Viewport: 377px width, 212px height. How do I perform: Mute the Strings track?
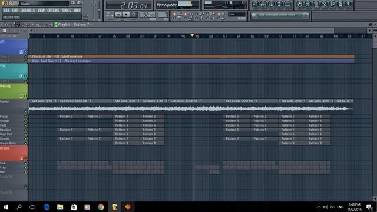tap(25, 121)
